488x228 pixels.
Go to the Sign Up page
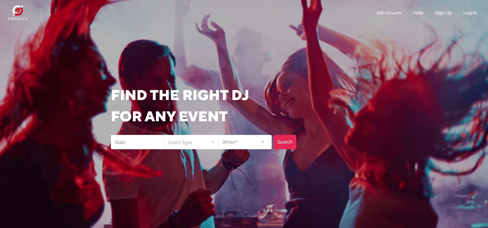pyautogui.click(x=443, y=13)
